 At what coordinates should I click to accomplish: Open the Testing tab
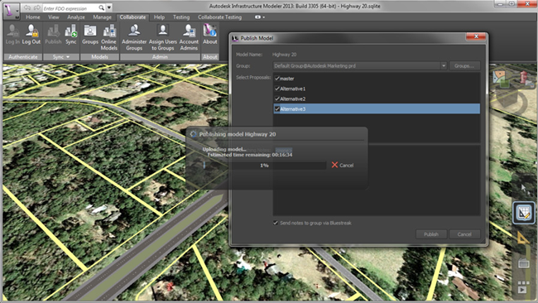(181, 17)
